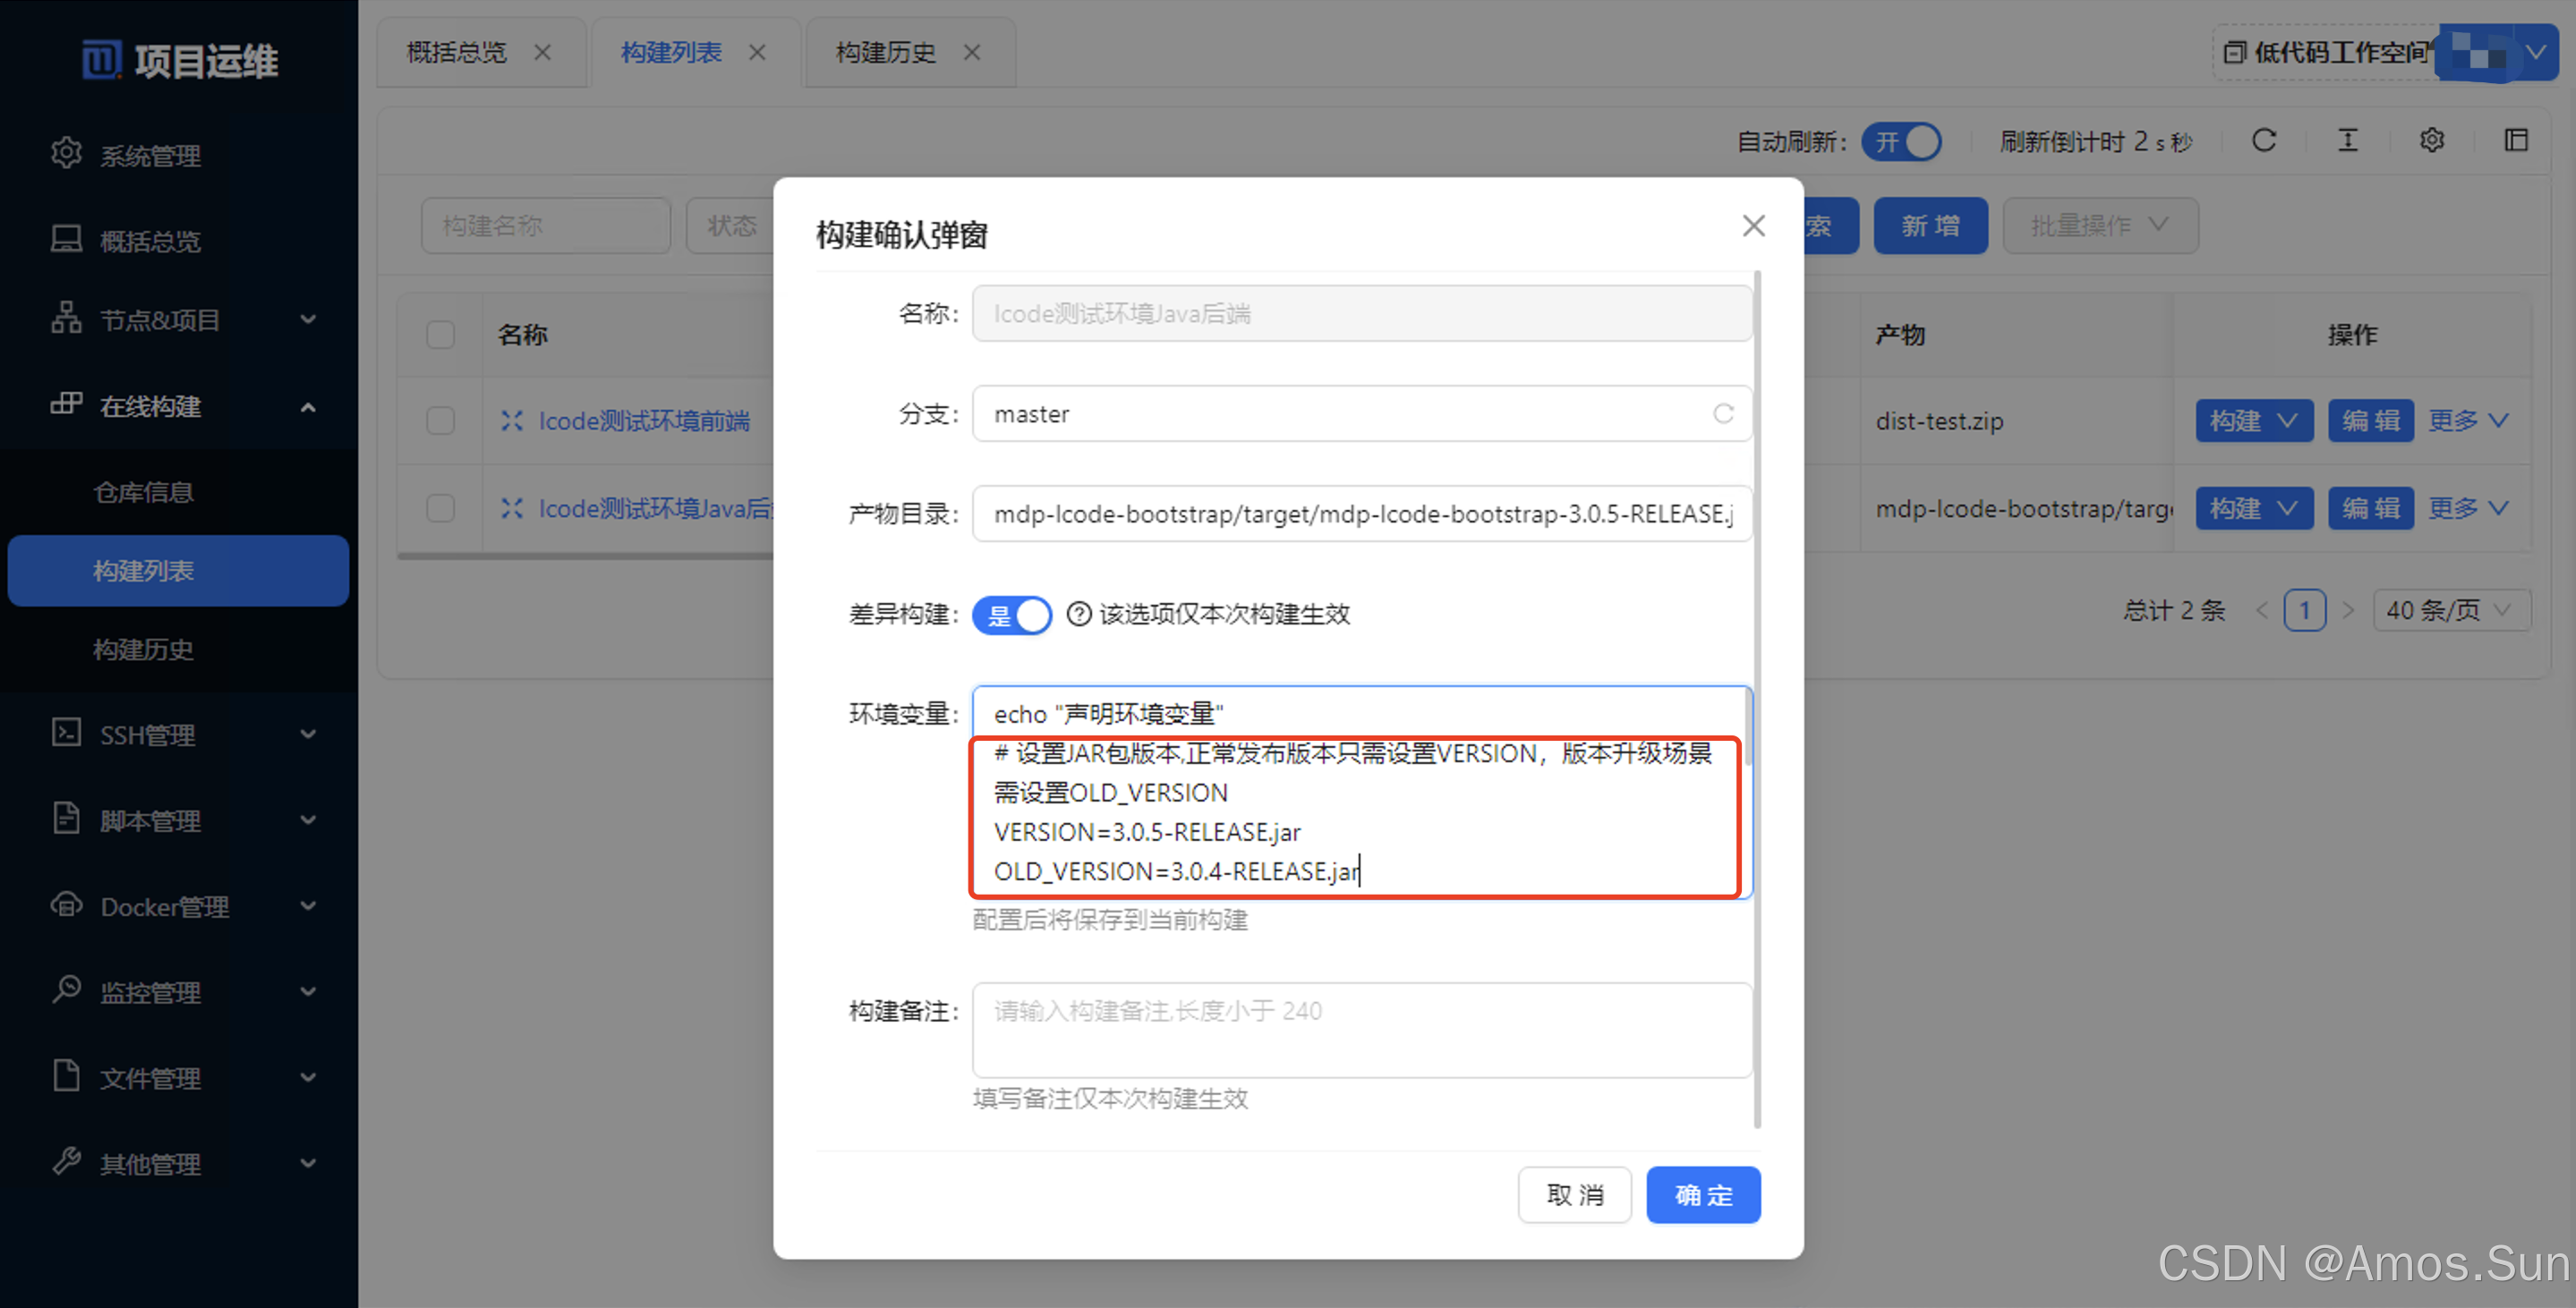
Task: Switch to the 构建历史 tab
Action: pyautogui.click(x=885, y=52)
